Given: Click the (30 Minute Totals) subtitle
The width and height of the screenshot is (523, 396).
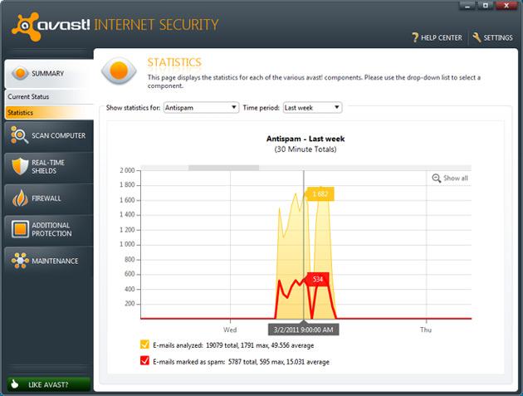Looking at the screenshot, I should (305, 149).
